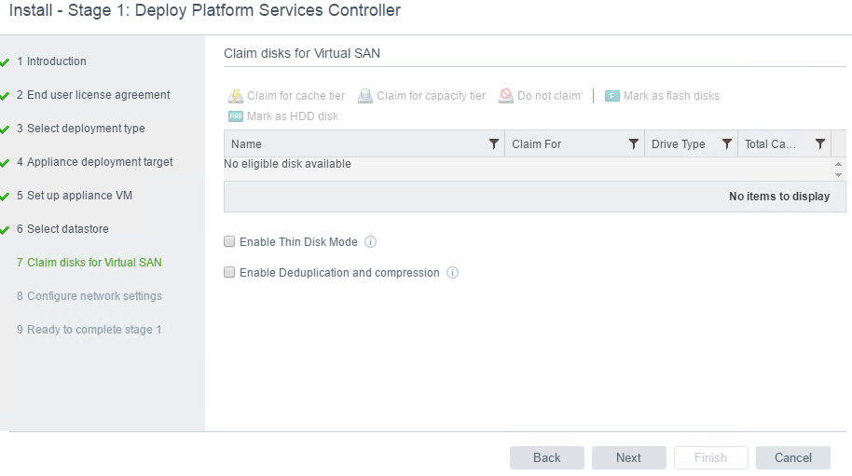Open the Name column filter
The width and height of the screenshot is (852, 476).
pyautogui.click(x=494, y=143)
